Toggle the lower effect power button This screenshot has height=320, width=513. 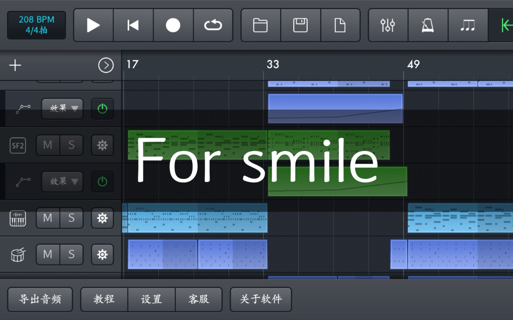tap(102, 181)
